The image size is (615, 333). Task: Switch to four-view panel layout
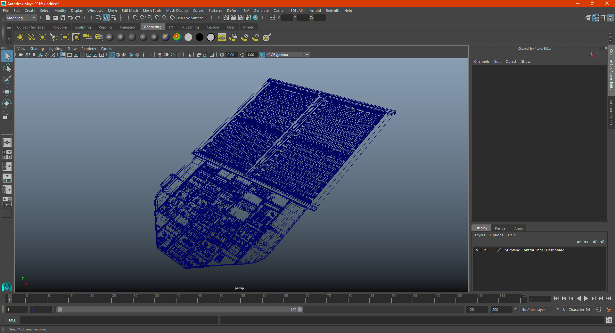pyautogui.click(x=7, y=154)
